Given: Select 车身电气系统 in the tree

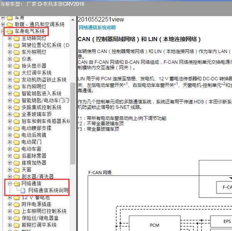Looking at the screenshot, I should click(x=30, y=31).
